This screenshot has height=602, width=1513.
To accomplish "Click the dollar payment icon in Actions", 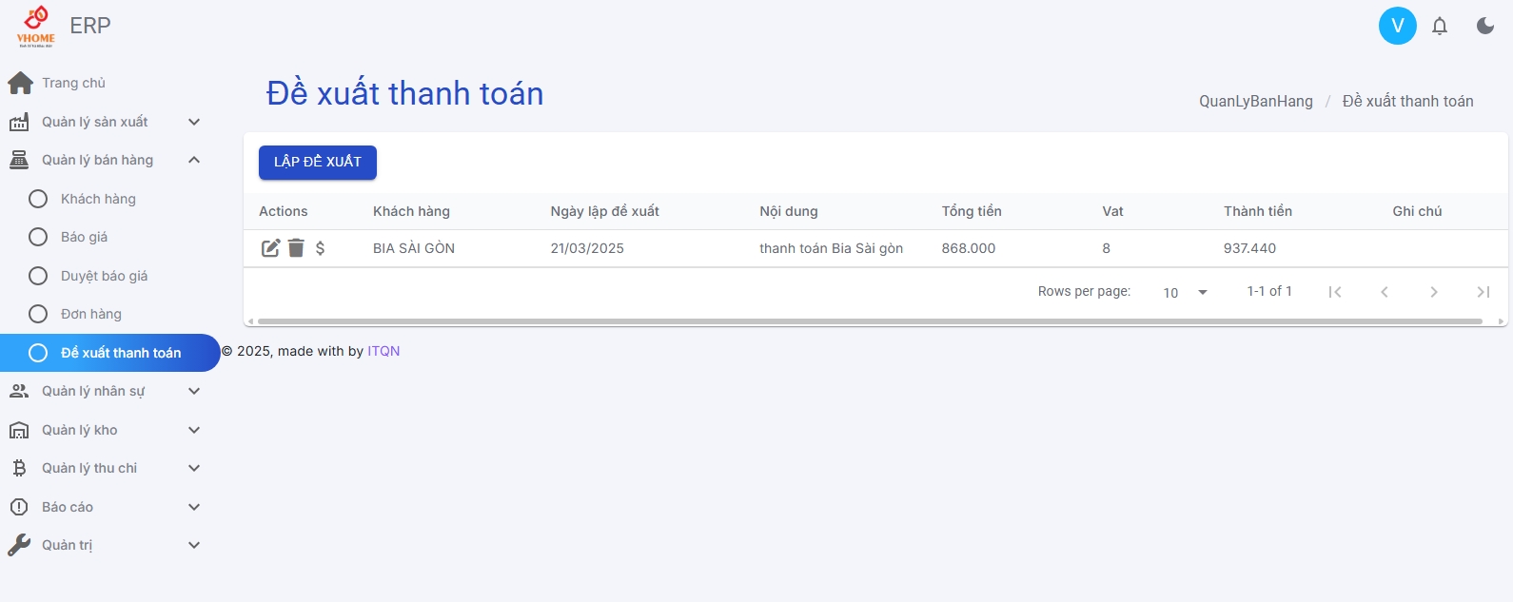I will tap(321, 248).
